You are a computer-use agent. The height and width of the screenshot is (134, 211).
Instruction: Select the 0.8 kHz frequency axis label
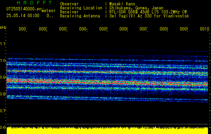click(x=3, y=94)
